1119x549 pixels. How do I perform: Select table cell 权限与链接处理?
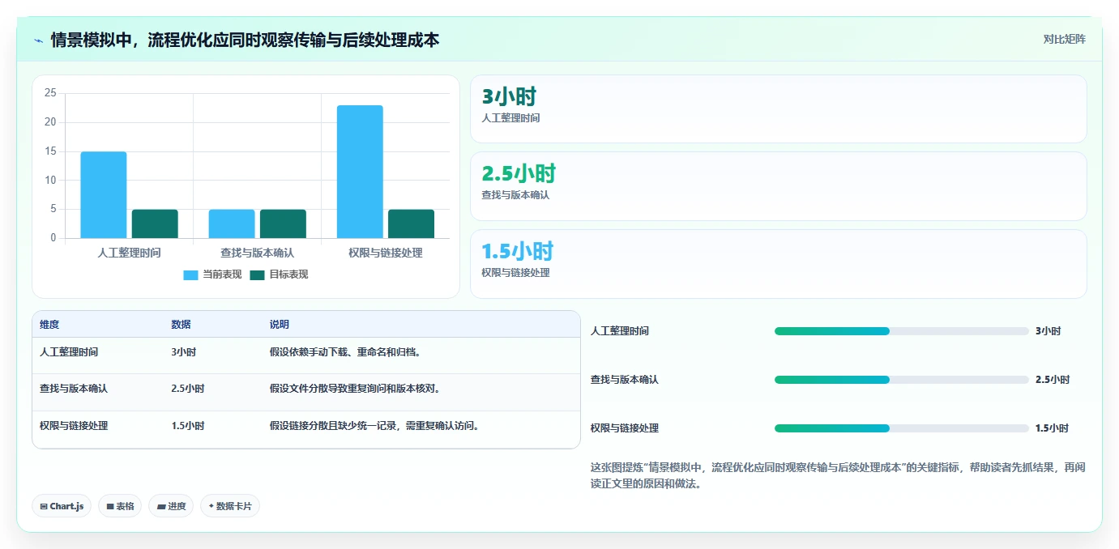click(74, 426)
